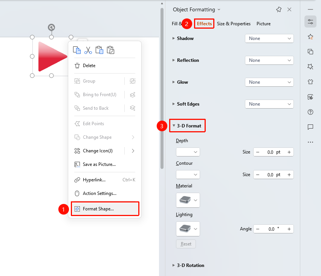321x276 pixels.
Task: Click the Reset button
Action: tap(186, 244)
